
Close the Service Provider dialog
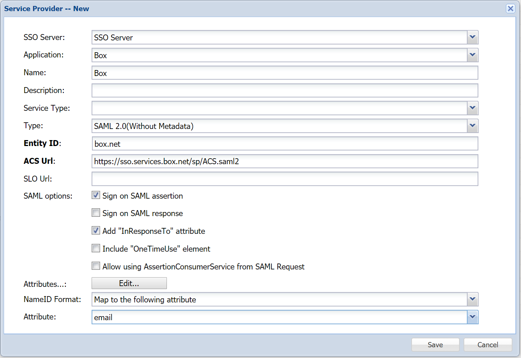(510, 9)
